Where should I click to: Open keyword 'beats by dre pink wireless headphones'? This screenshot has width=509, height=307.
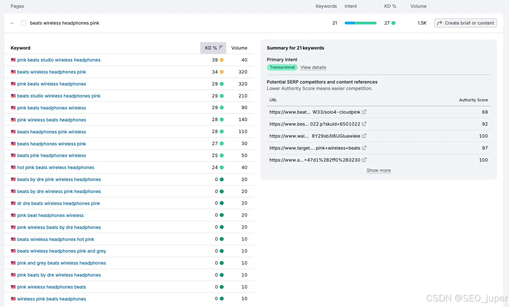[59, 179]
